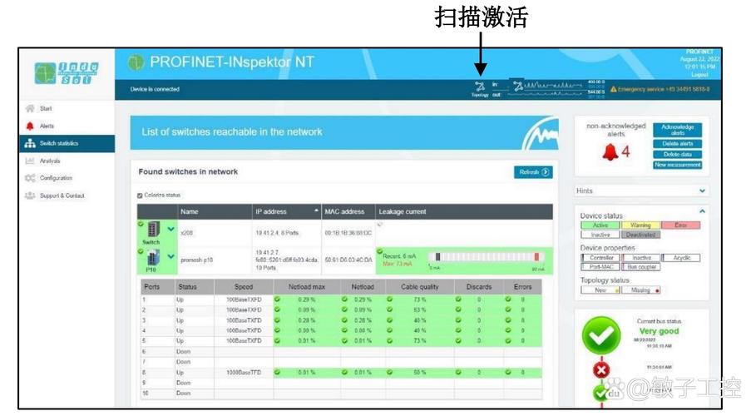Viewport: 756px width, 416px height.
Task: Open the Topology scan icon
Action: pyautogui.click(x=480, y=87)
